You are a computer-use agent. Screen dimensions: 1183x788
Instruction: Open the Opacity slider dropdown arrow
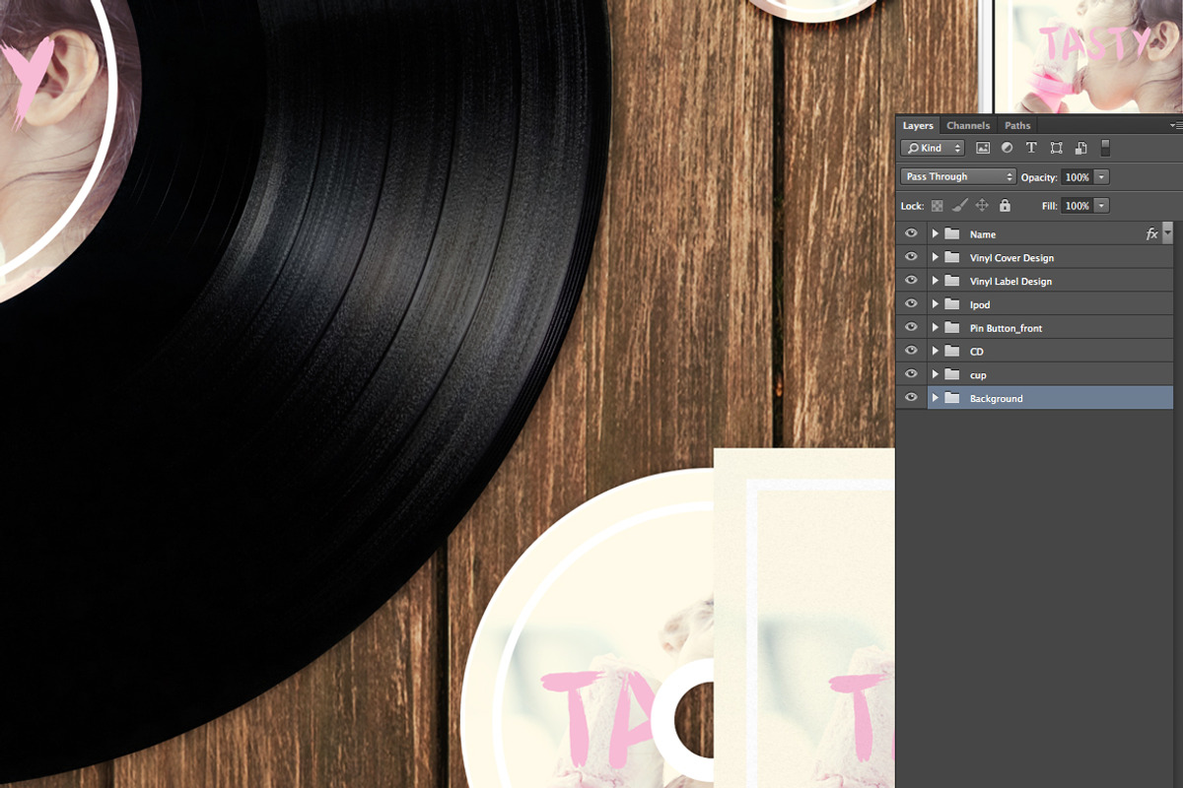(1101, 177)
